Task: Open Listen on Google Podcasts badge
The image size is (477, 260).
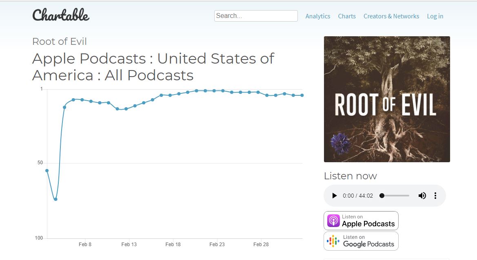Action: (x=361, y=241)
